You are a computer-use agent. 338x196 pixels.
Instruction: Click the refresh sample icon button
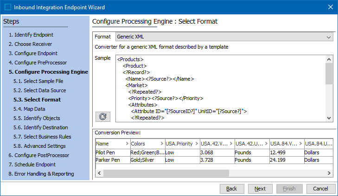pyautogui.click(x=102, y=117)
